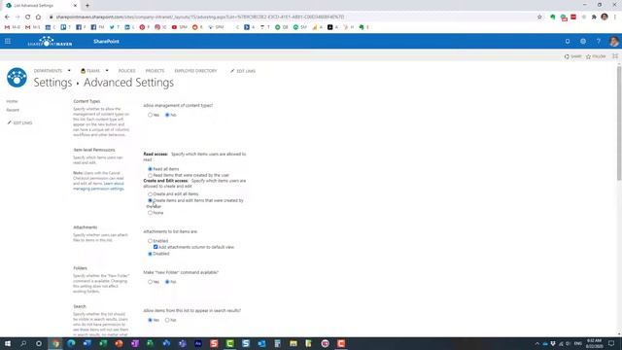Open the SharePoint app launcher grid
Screen dimensions: 622x350
8,41
